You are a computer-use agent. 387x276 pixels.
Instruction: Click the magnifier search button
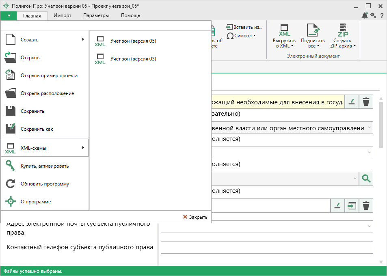366,178
